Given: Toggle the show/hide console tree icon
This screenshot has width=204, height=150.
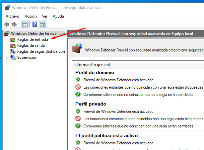Looking at the screenshot, I should [x=25, y=24].
